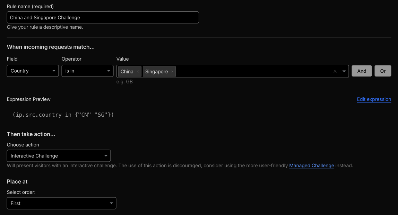Click inside the Value country input
This screenshot has width=398, height=215.
243,71
